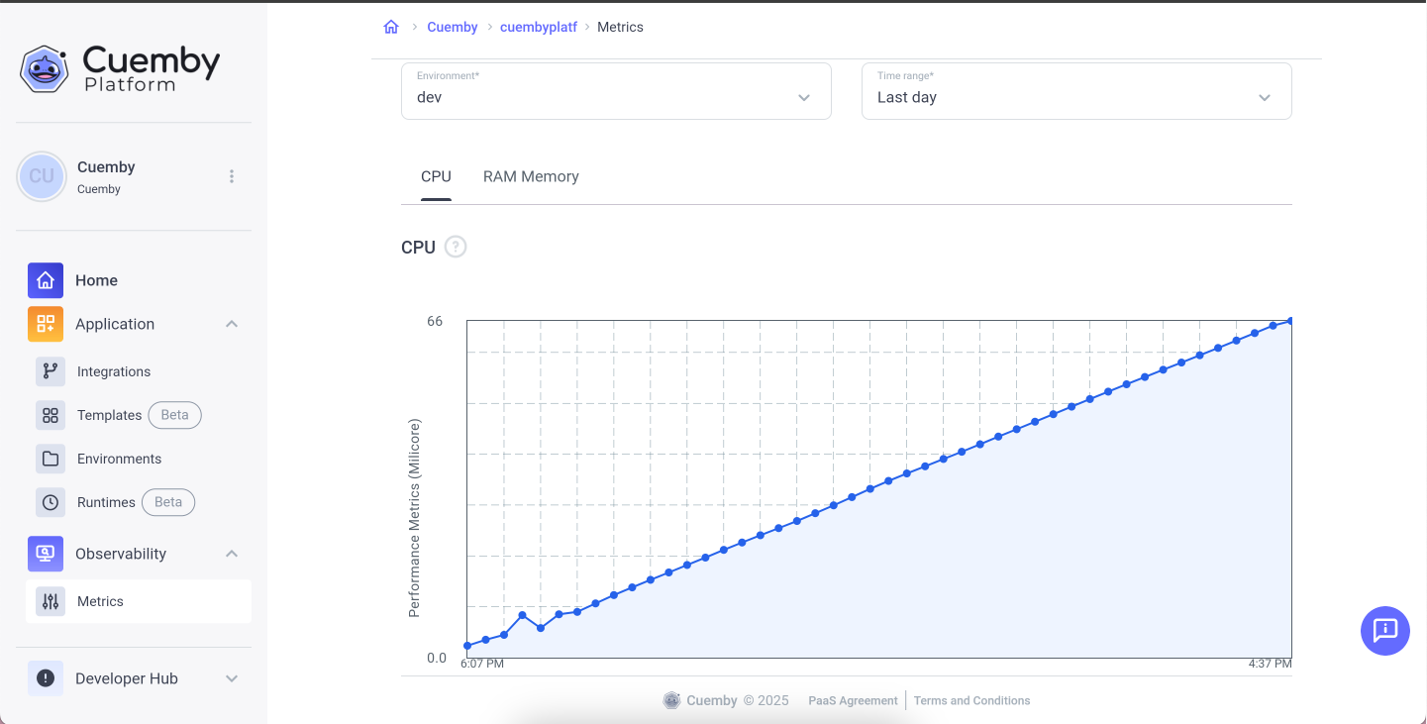Open the chat bubble widget
Viewport: 1427px width, 724px height.
[x=1384, y=631]
